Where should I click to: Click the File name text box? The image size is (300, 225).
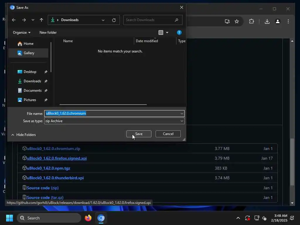pyautogui.click(x=114, y=113)
